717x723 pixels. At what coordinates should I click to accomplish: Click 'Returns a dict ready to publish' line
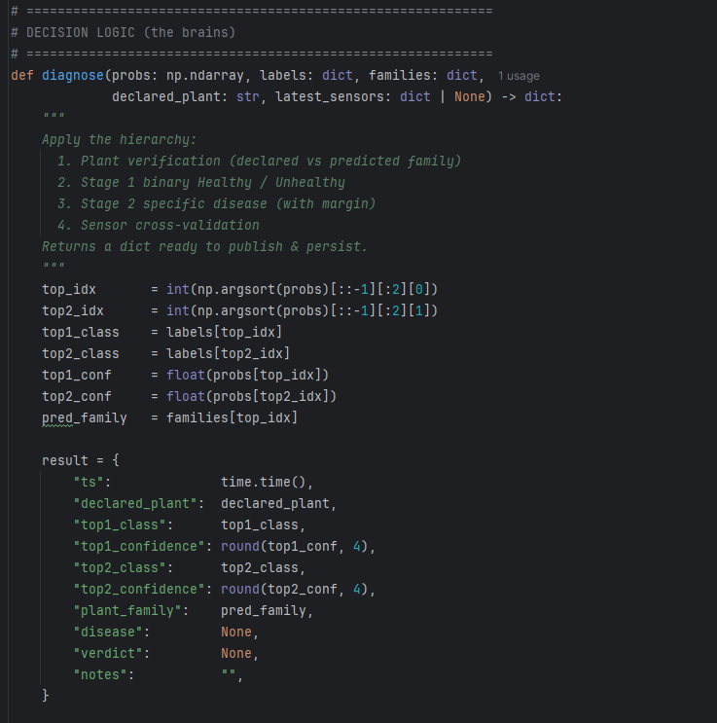tap(204, 246)
